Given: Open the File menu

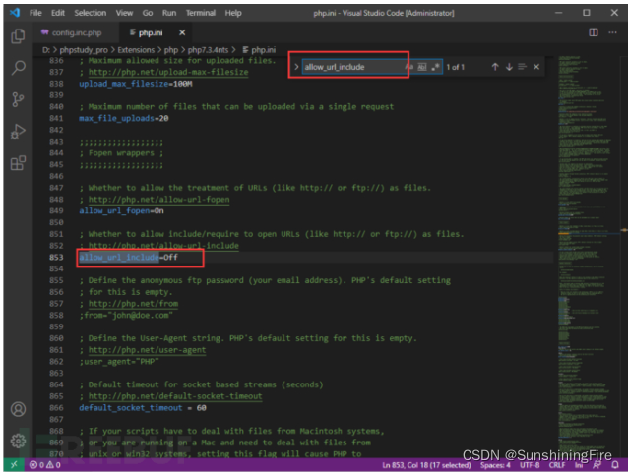Looking at the screenshot, I should click(35, 13).
